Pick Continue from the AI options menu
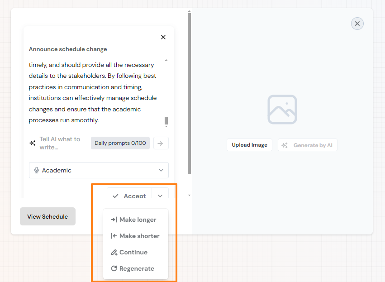The image size is (385, 282). coord(129,252)
